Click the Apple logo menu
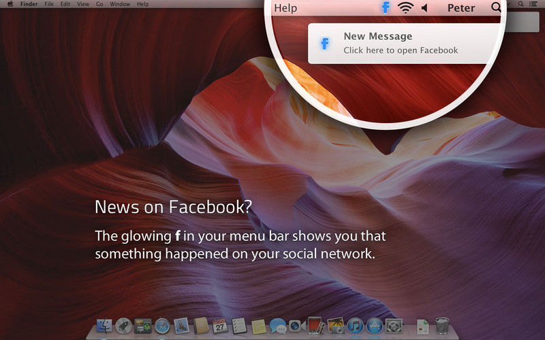This screenshot has height=340, width=545. click(10, 4)
